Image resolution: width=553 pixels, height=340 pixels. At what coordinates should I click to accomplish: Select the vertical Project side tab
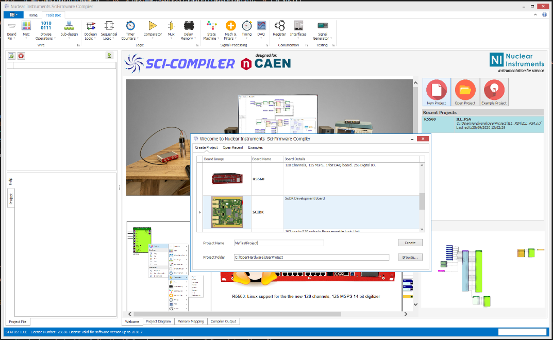[11, 198]
